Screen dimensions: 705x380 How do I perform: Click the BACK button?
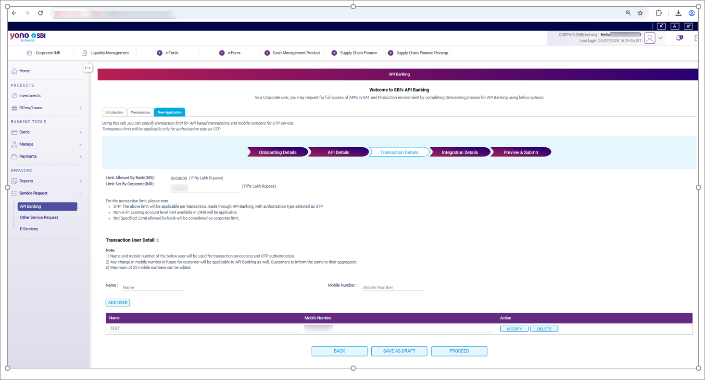point(340,351)
